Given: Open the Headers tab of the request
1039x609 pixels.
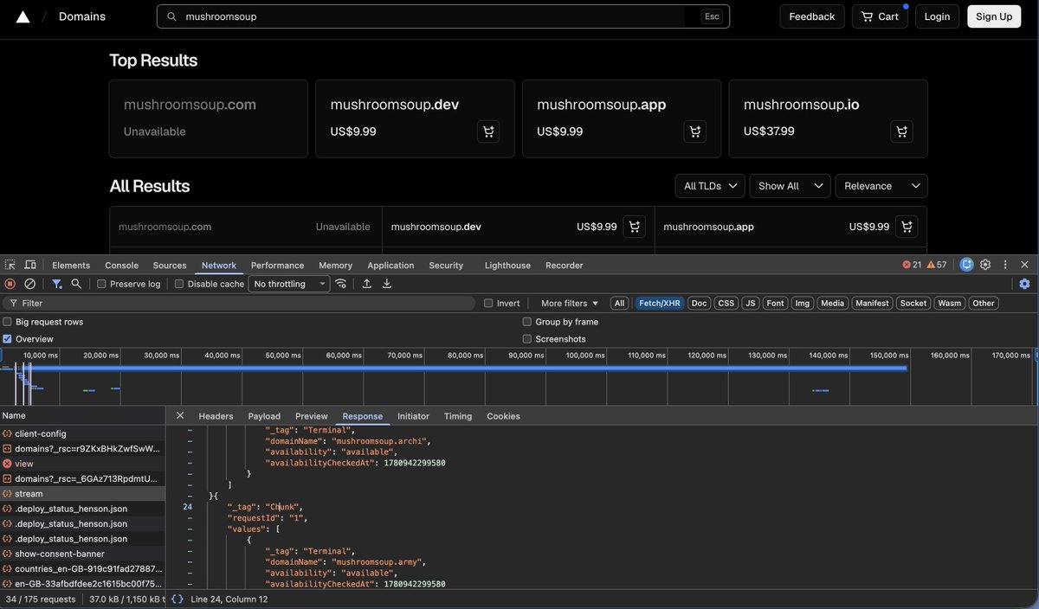Looking at the screenshot, I should point(216,416).
